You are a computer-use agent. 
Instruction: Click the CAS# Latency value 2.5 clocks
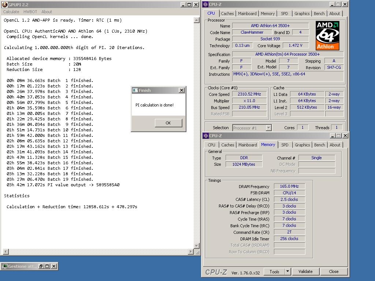289,199
